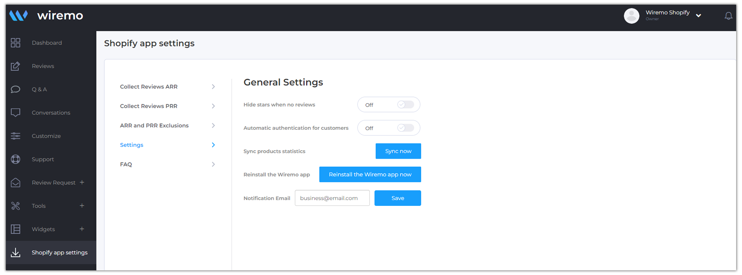The height and width of the screenshot is (275, 742).
Task: Click the General Settings heading
Action: 283,82
